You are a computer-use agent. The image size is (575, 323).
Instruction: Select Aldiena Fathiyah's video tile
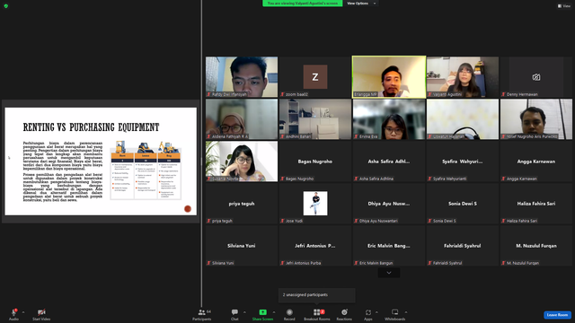click(x=242, y=119)
